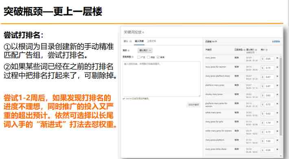Switch to the 上传文件 tab
Viewport: 289px width, 159px height.
tap(151, 41)
